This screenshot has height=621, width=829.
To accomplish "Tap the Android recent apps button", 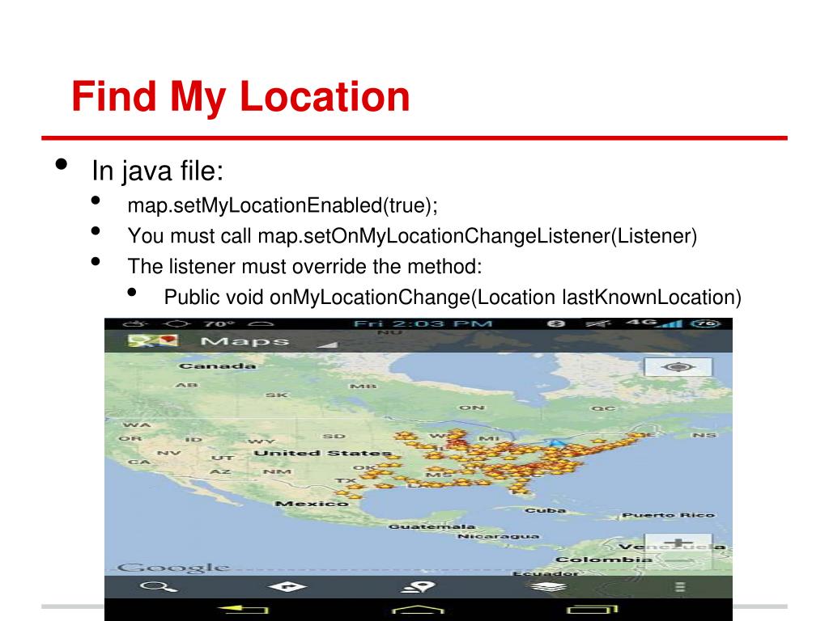I will point(592,610).
